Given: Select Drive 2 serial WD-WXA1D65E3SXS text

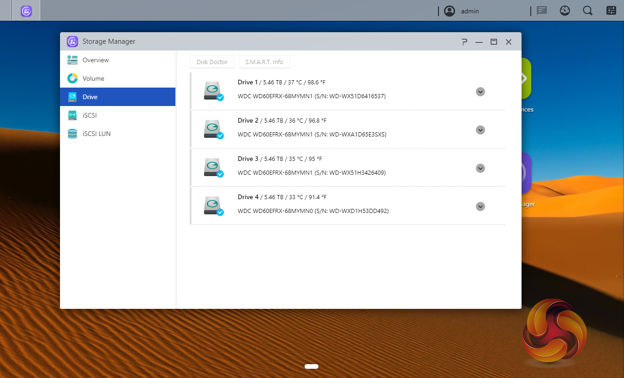Looking at the screenshot, I should (x=350, y=135).
